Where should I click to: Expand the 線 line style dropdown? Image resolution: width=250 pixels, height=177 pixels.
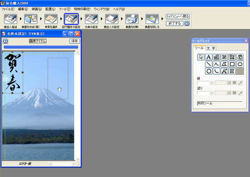[211, 83]
